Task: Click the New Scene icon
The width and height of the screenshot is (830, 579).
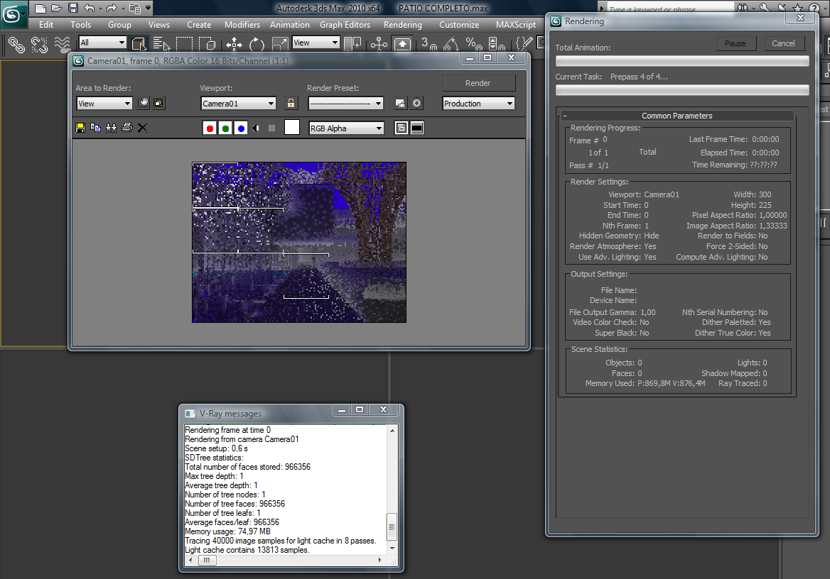Action: click(41, 9)
